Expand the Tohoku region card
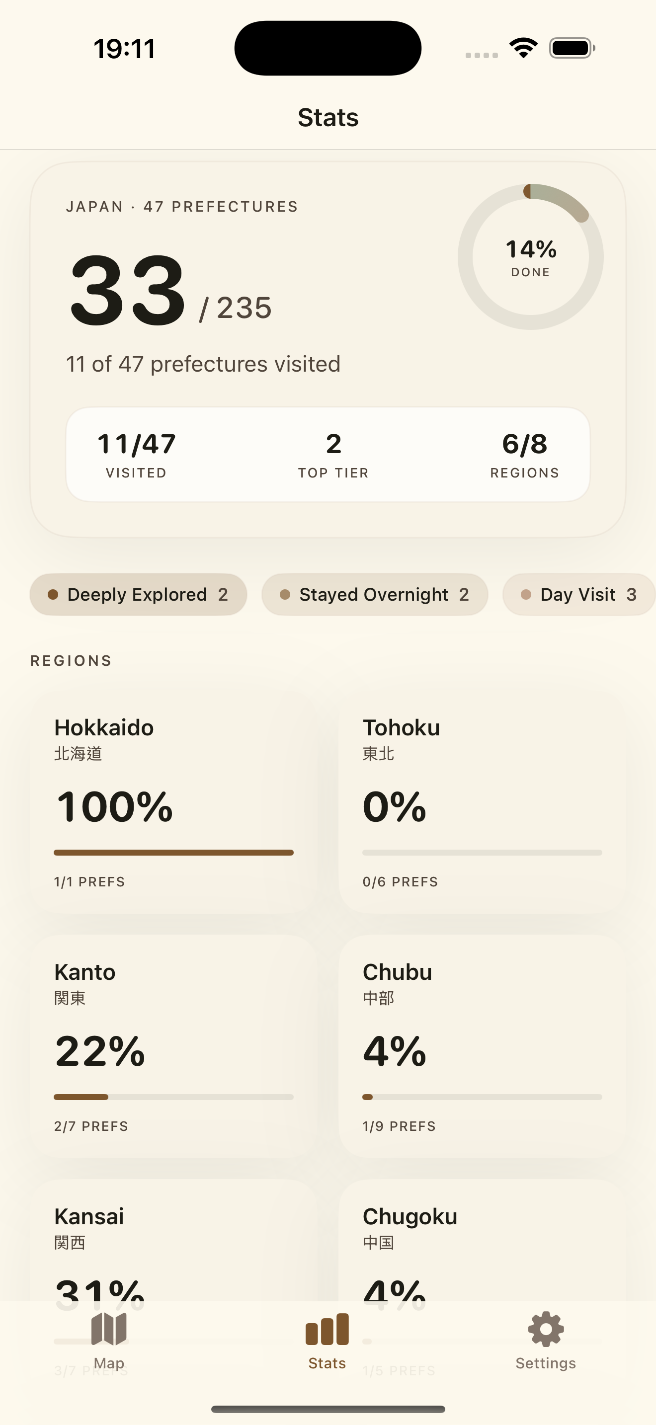The image size is (656, 1425). pos(483,802)
